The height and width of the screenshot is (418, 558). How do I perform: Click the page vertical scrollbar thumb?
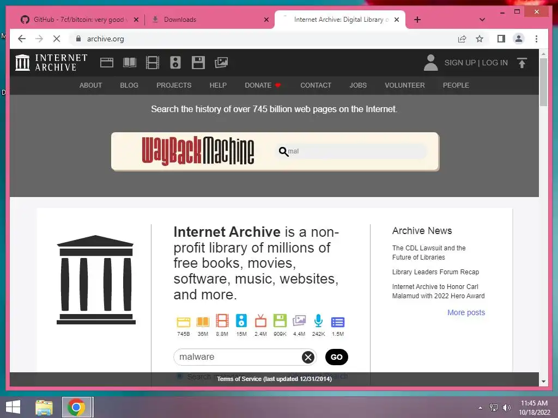[543, 82]
